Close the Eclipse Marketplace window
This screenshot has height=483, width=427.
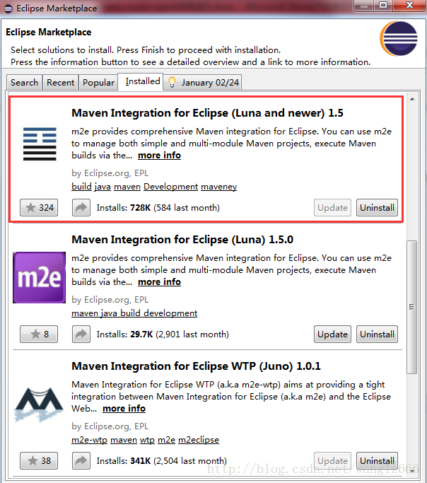(x=409, y=5)
